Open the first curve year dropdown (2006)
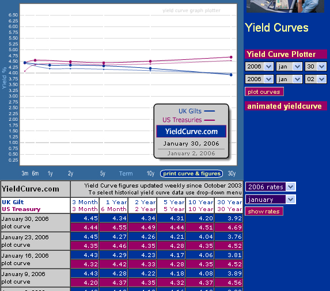This screenshot has width=330, height=291. (x=259, y=67)
